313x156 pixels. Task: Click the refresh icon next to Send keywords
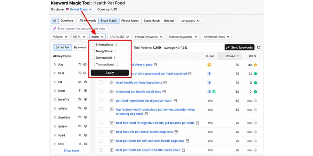coord(258,47)
